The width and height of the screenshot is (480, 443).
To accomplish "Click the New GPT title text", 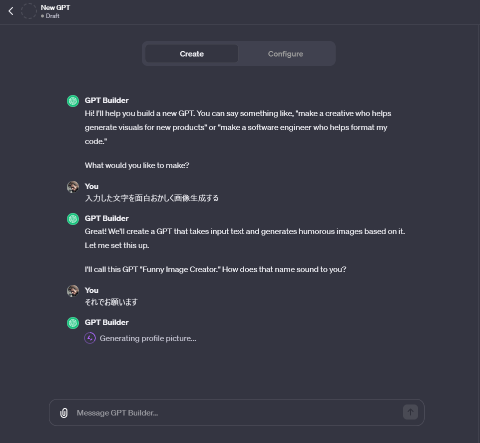I will [x=55, y=7].
